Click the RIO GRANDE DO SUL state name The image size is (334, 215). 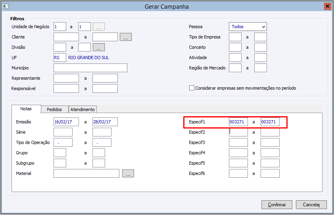pyautogui.click(x=88, y=58)
